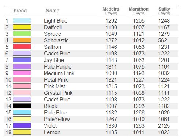Screen dimensions: 183x140
Task: Click the Jay Blue thread swatch
Action: 22,60
